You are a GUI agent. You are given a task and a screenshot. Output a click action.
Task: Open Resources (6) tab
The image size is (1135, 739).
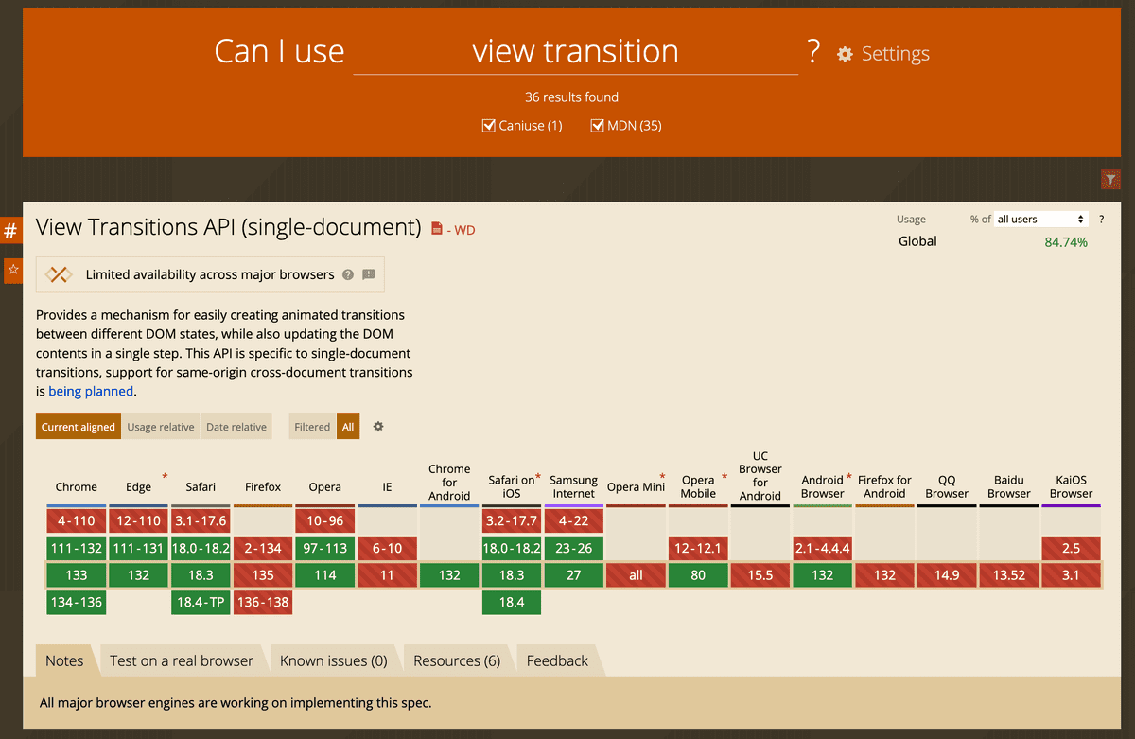457,661
